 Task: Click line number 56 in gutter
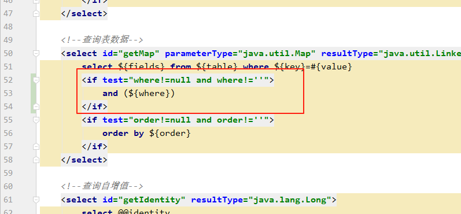(x=8, y=133)
